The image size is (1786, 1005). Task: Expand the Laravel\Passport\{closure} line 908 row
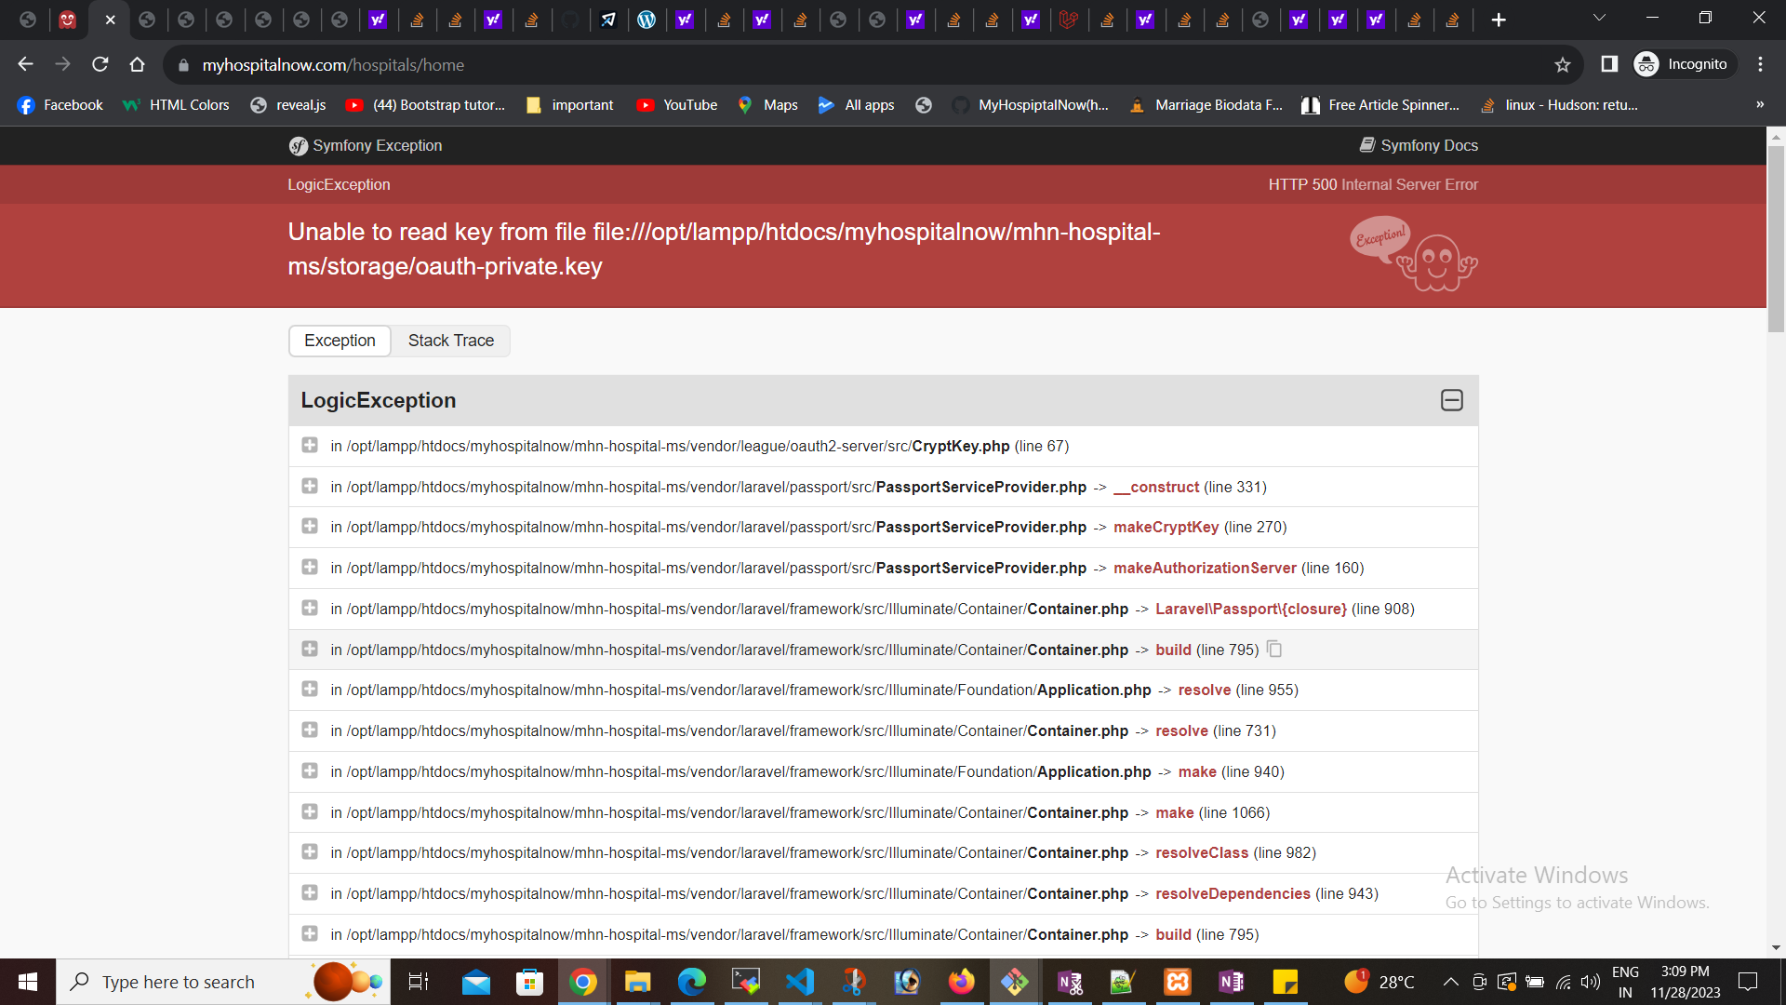[310, 609]
